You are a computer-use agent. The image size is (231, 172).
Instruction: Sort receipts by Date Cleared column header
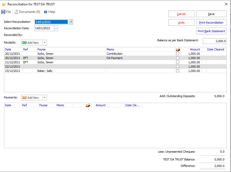point(215,49)
